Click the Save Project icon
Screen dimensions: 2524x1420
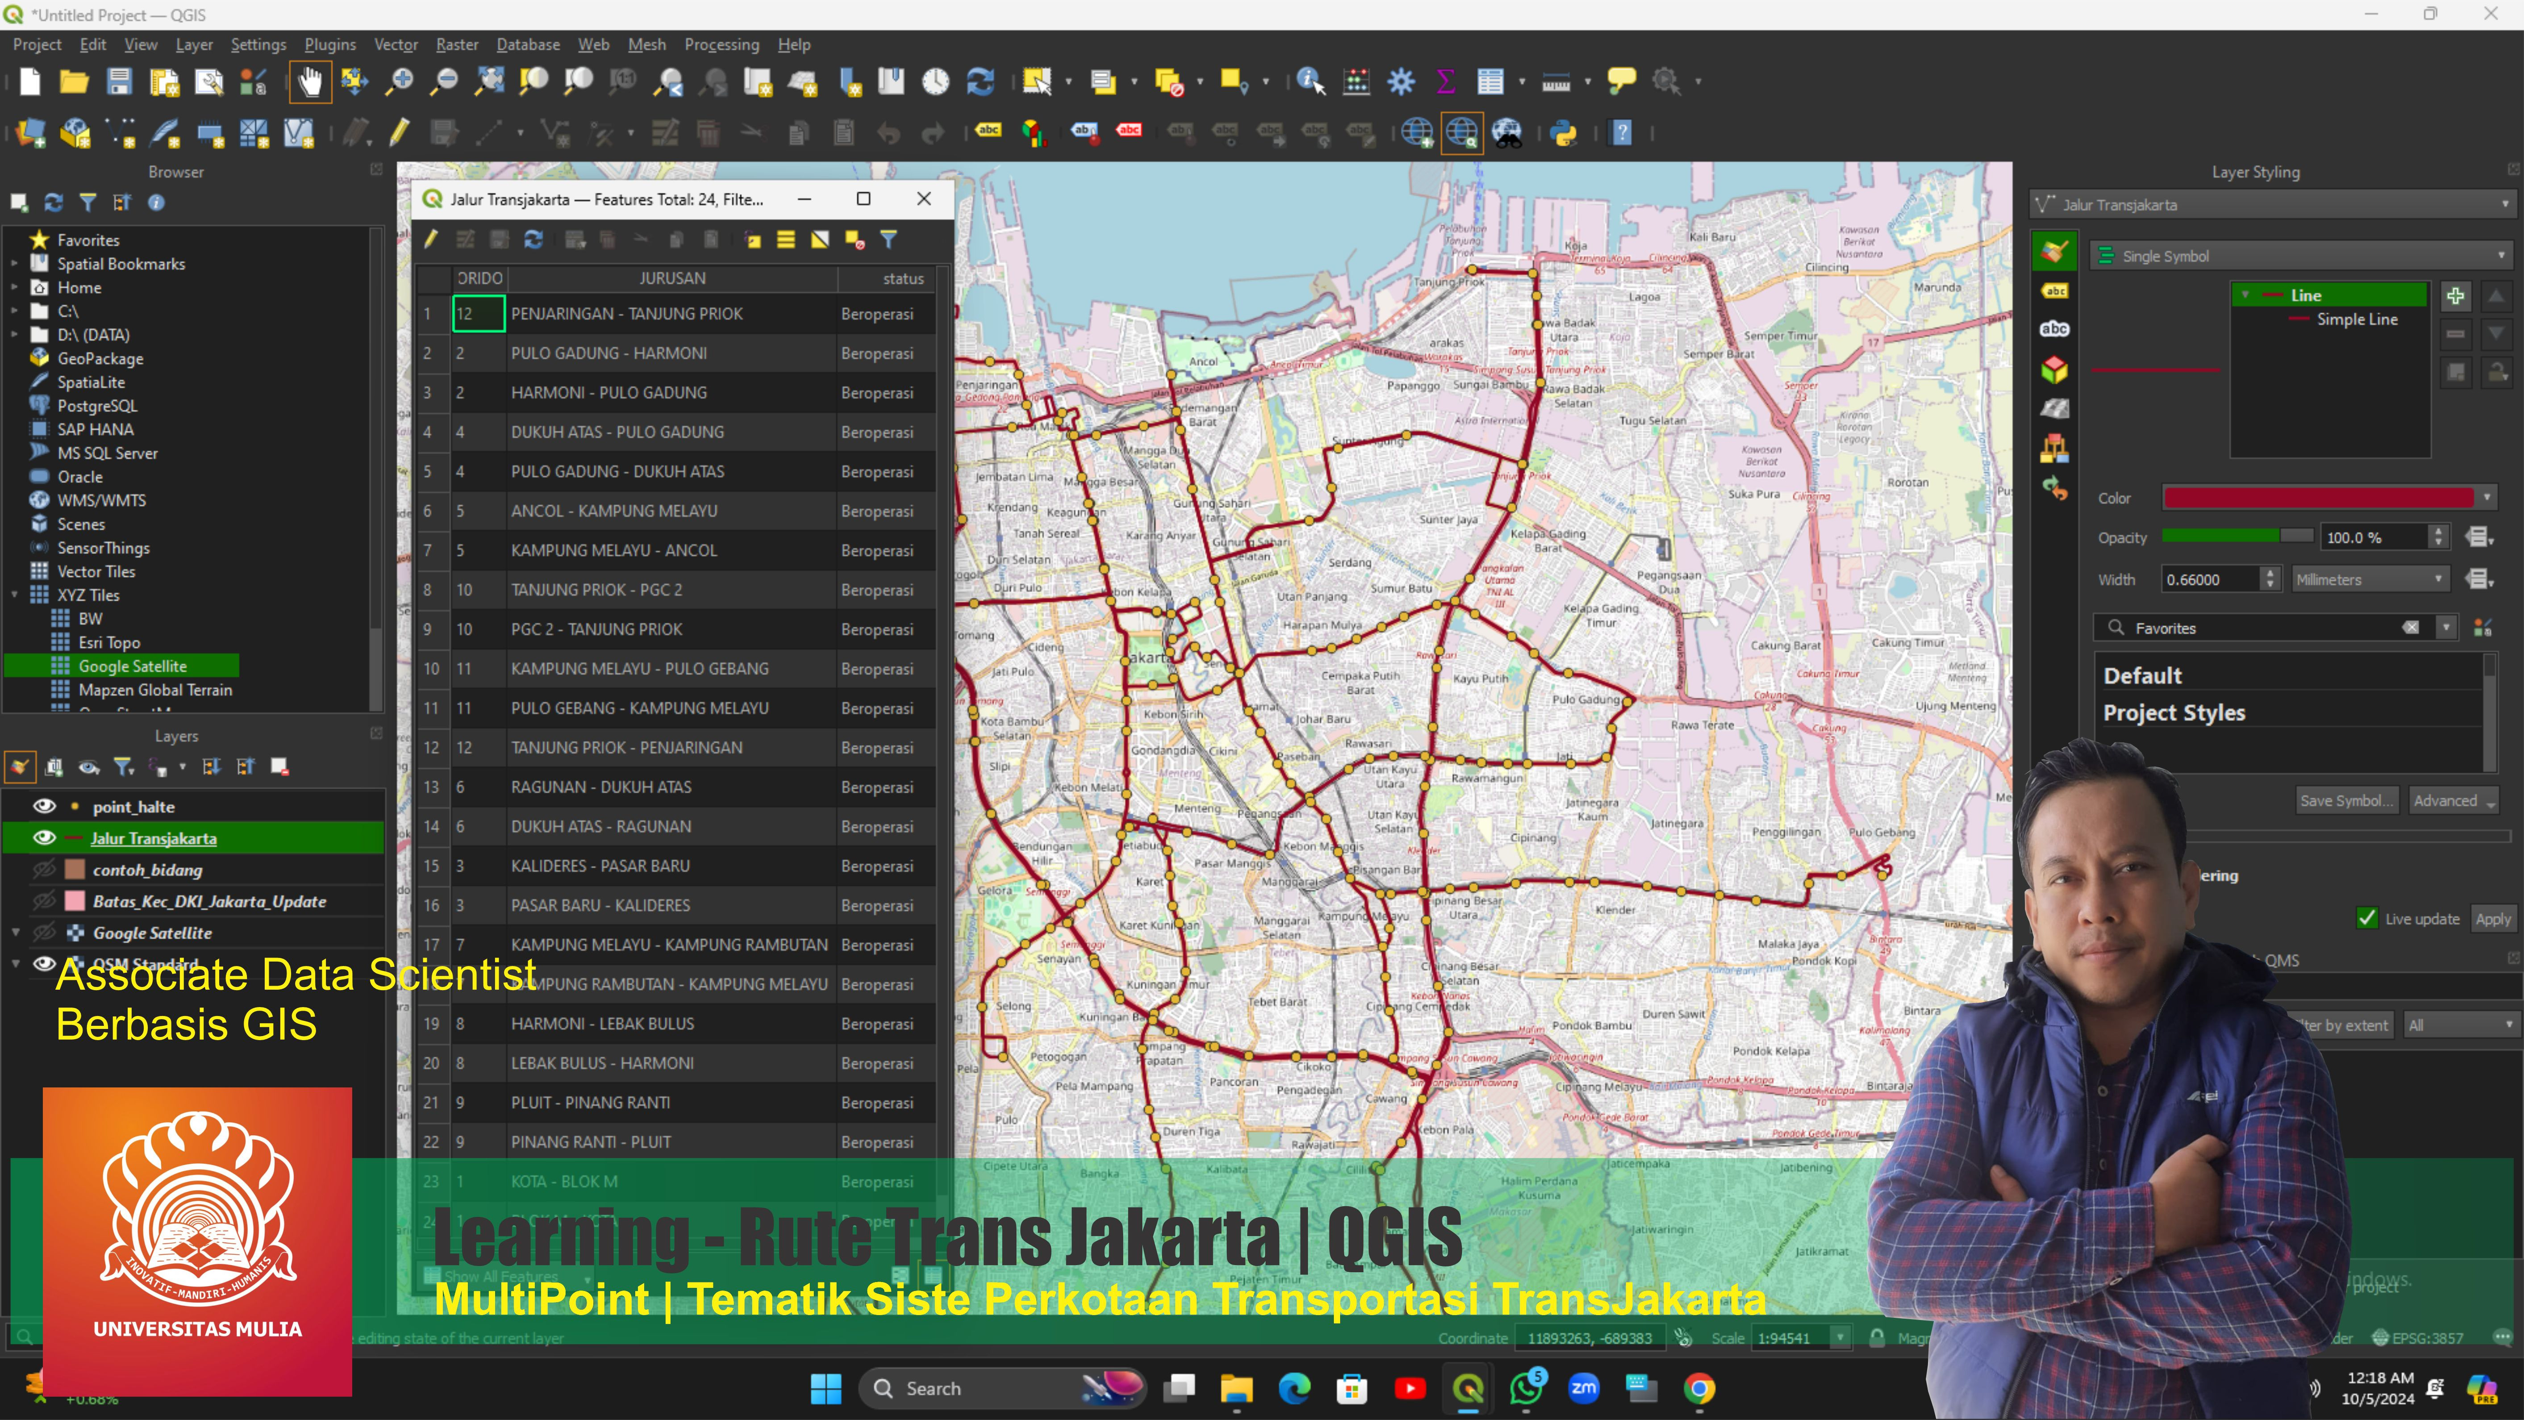(x=119, y=82)
